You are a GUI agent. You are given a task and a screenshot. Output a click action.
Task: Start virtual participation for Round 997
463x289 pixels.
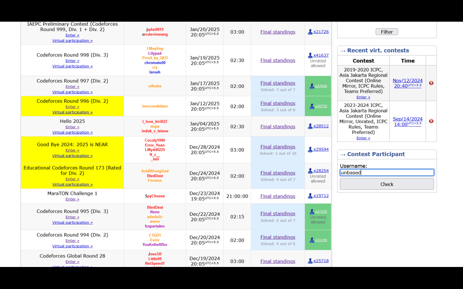pos(72,92)
